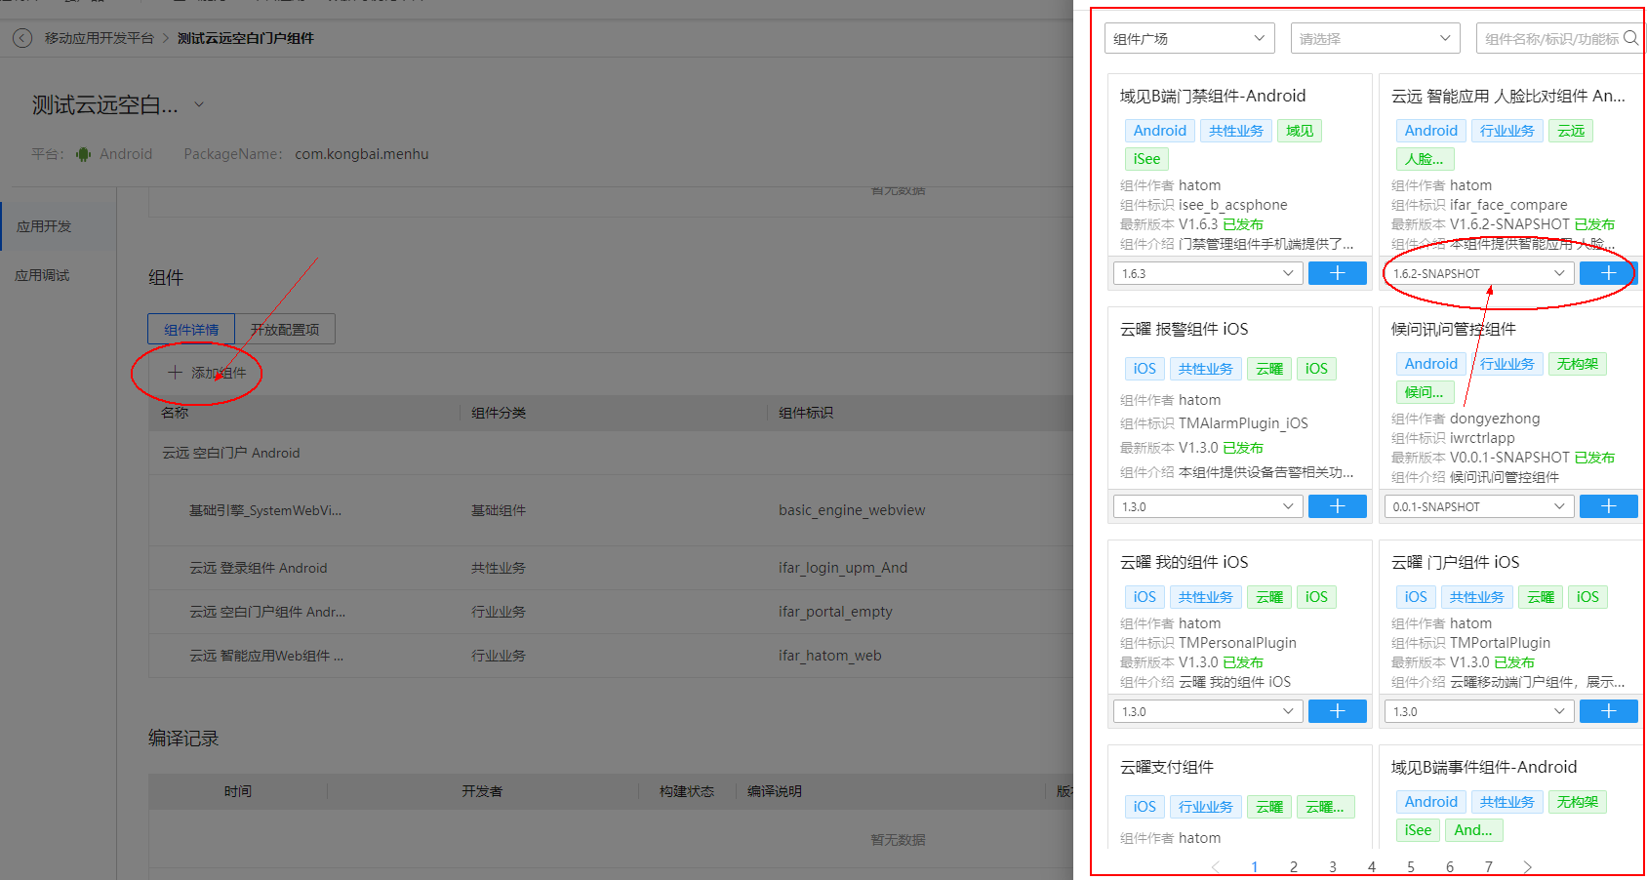
Task: Click the ifar_hatom_web identifier cell
Action: [x=829, y=656]
